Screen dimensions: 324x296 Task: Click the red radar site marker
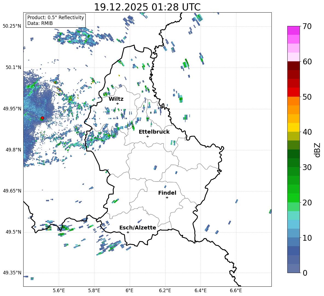[x=42, y=118]
